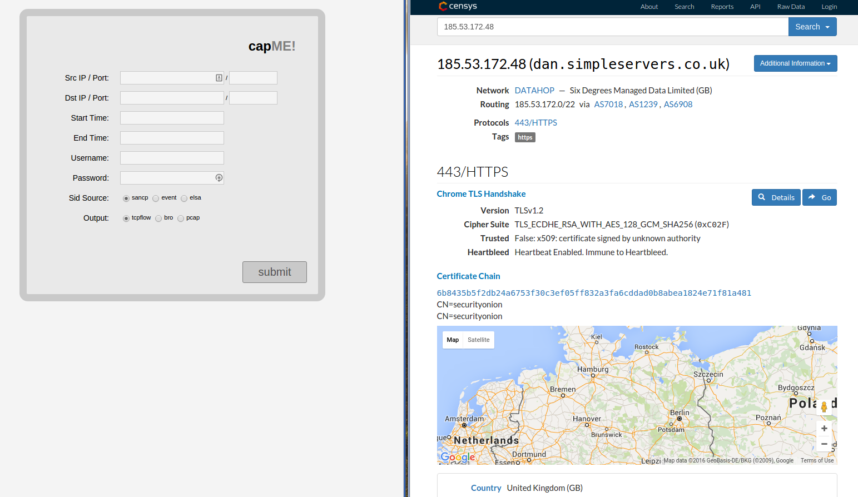This screenshot has width=858, height=497.
Task: Click the Censys search box with 185.53.172.48
Action: 613,27
